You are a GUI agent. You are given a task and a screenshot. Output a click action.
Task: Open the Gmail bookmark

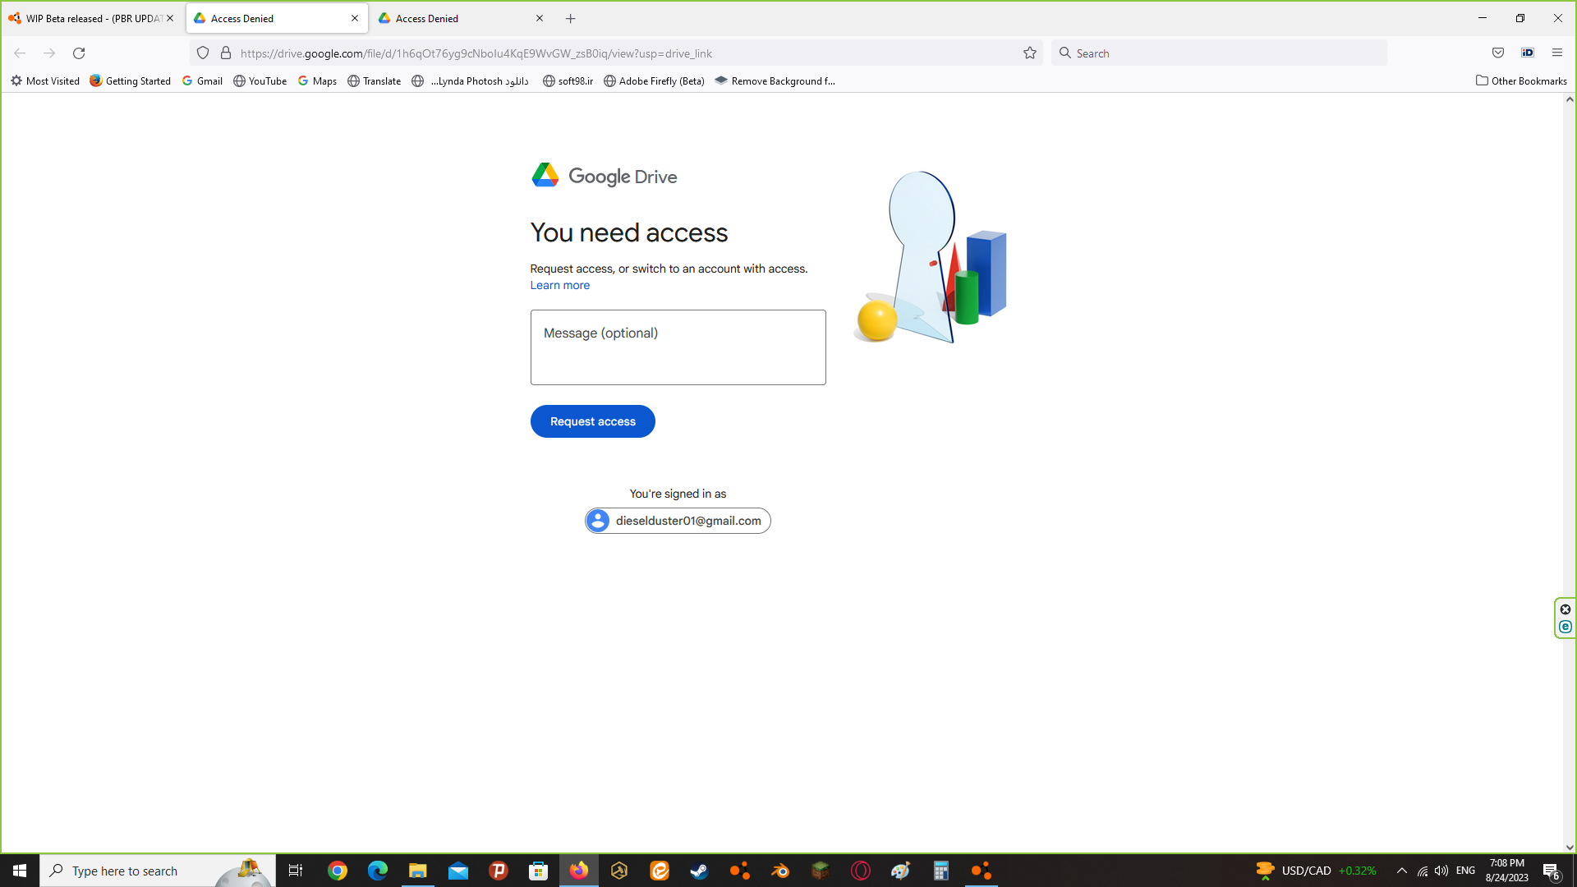coord(202,80)
